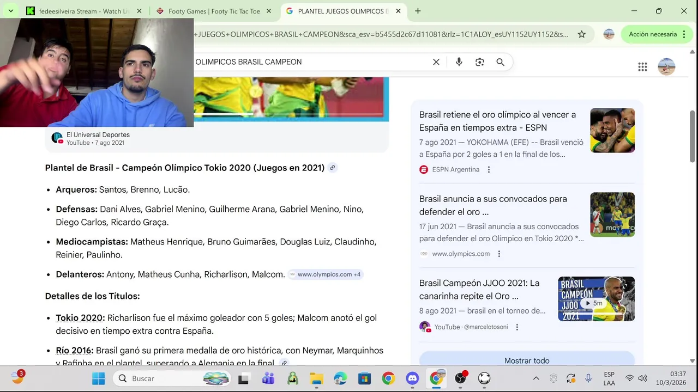
Task: Open options for the ESPN Argentina result
Action: [489, 169]
